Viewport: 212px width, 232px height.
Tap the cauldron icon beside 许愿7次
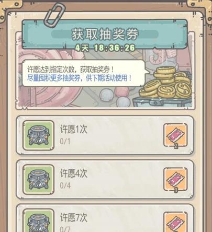point(38,221)
